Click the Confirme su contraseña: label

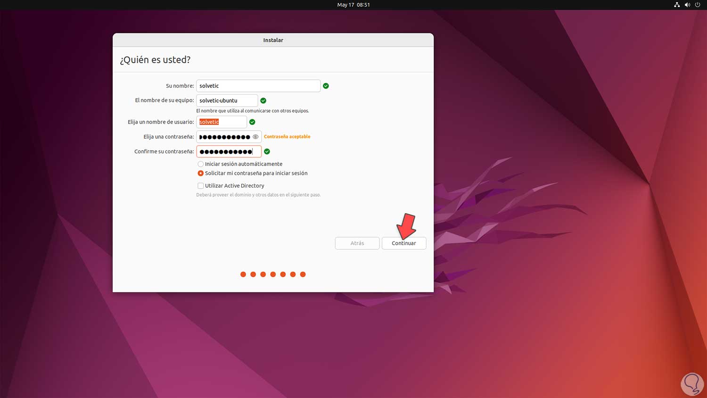164,151
